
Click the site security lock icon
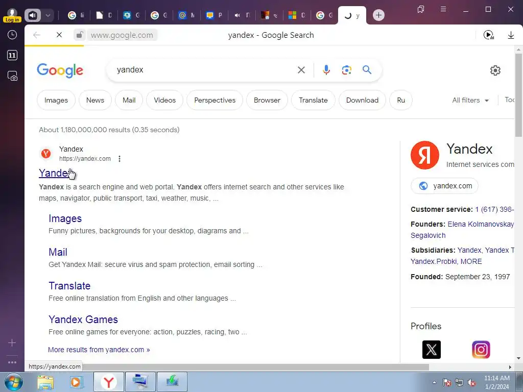79,35
